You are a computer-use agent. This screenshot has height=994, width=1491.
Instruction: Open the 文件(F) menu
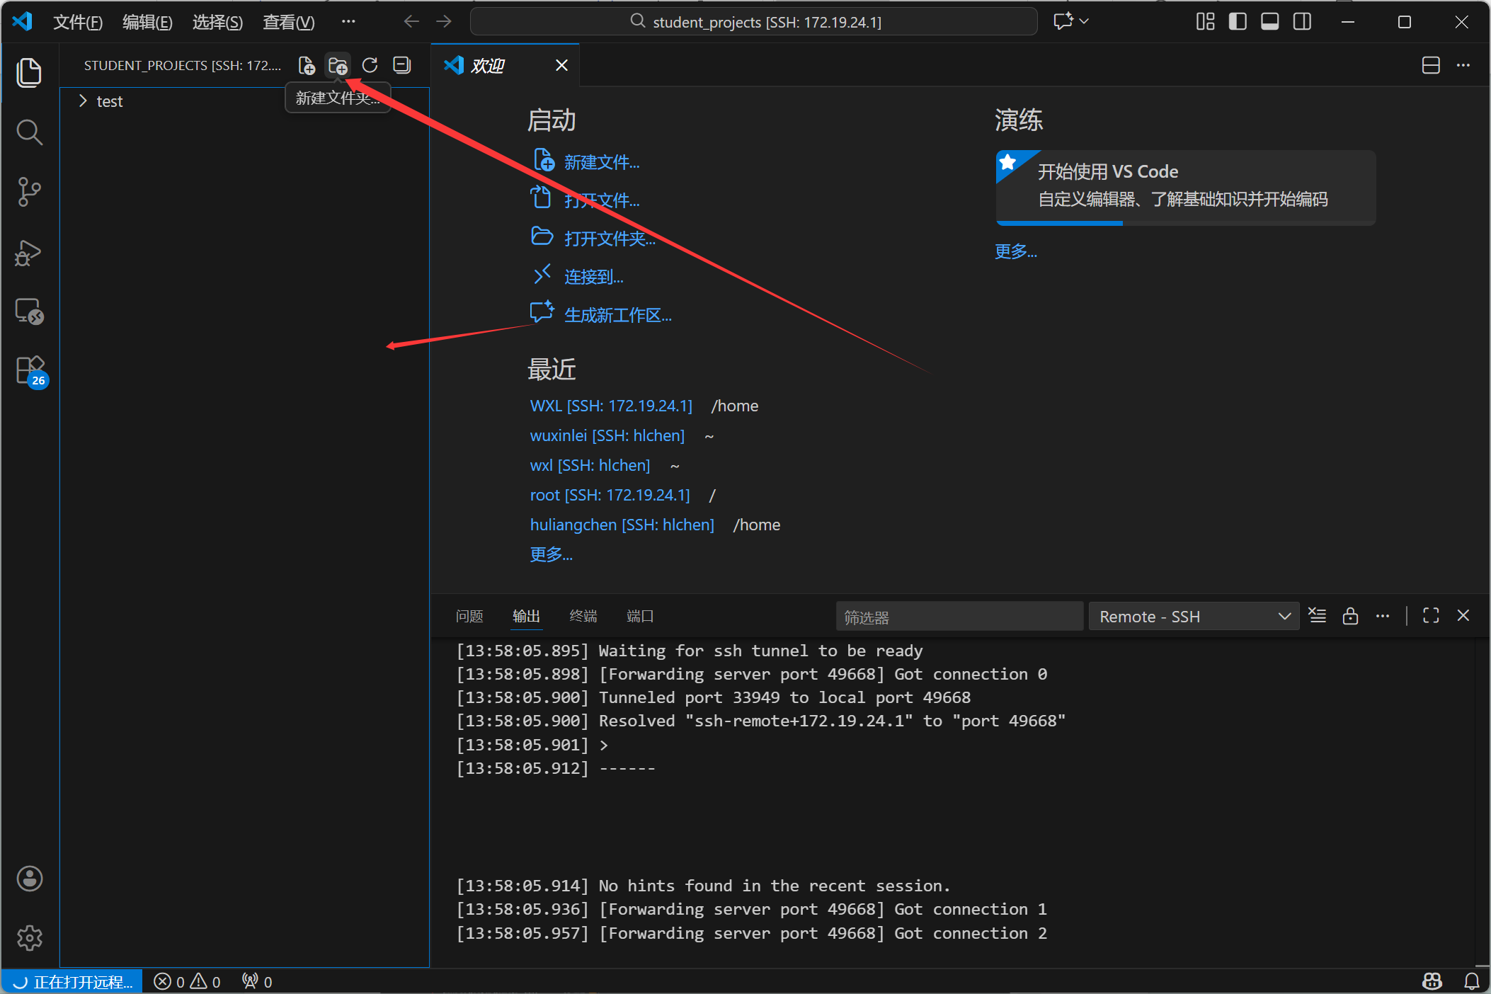click(78, 22)
